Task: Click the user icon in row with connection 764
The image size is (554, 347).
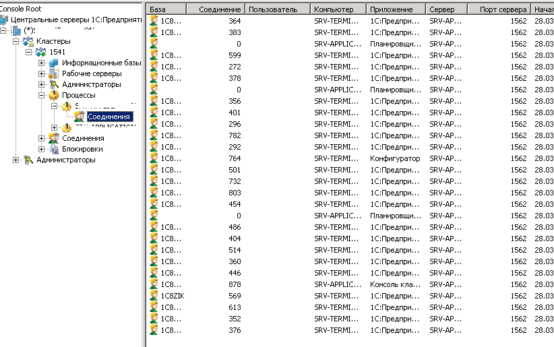Action: click(x=154, y=158)
